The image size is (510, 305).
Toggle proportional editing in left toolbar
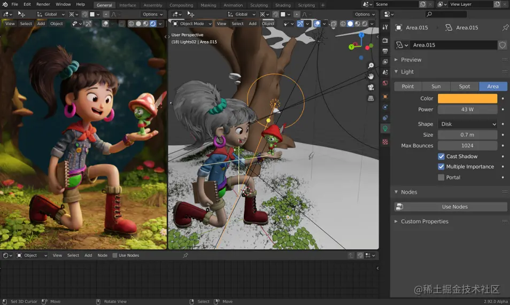(106, 14)
